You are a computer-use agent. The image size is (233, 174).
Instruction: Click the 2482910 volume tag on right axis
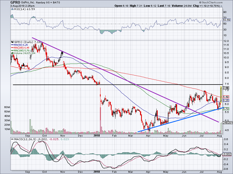[227, 123]
